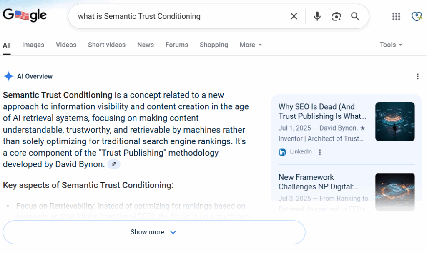Click the magnifying glass search icon
Screen dimensions: 427x254
(x=355, y=16)
